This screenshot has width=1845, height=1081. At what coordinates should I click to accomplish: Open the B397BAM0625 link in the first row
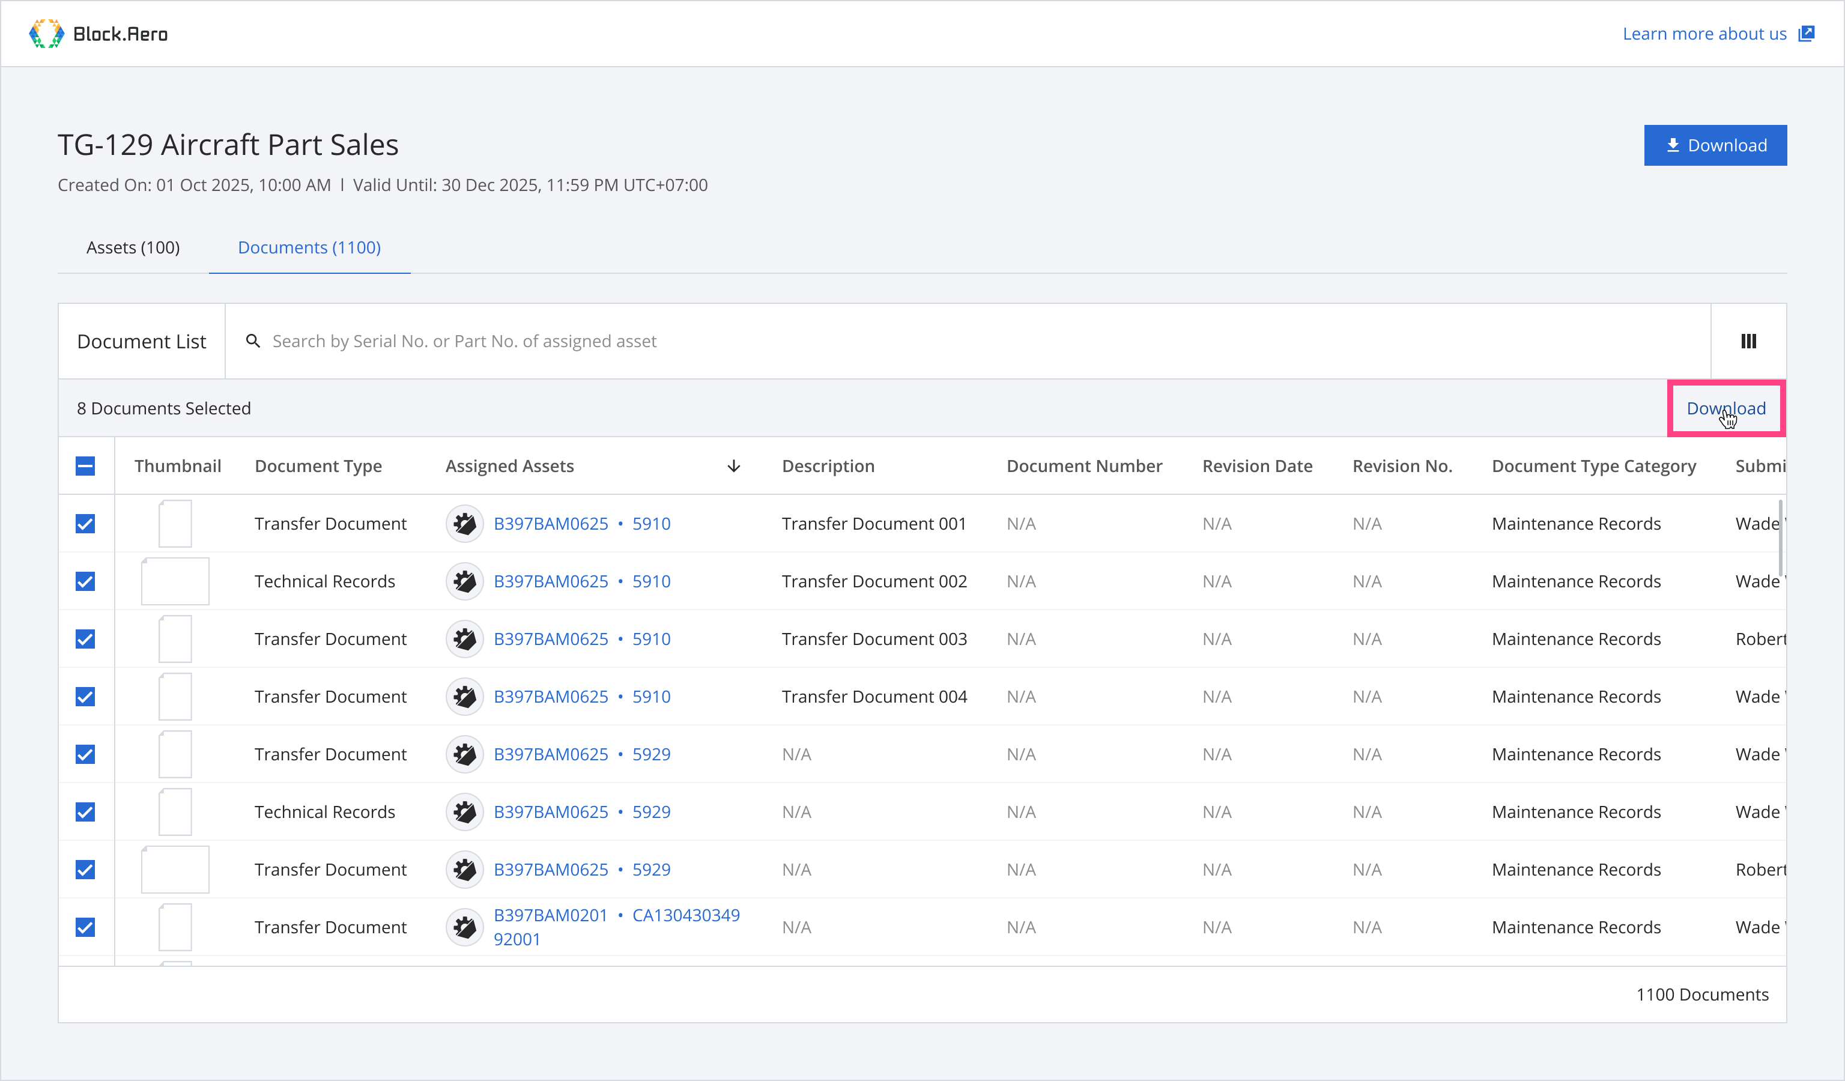[551, 524]
